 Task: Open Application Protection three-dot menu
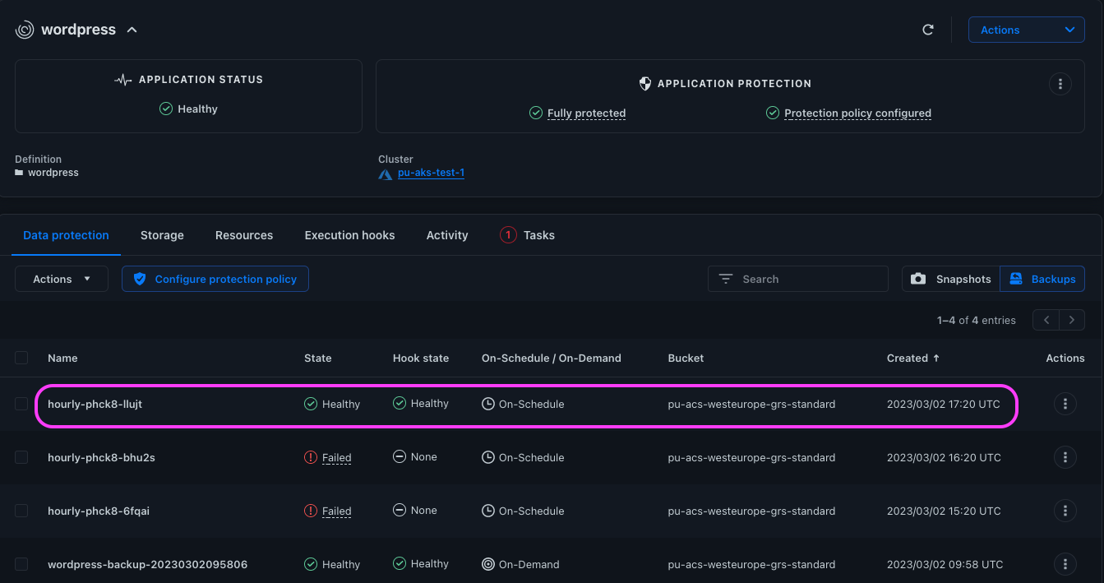pyautogui.click(x=1060, y=84)
